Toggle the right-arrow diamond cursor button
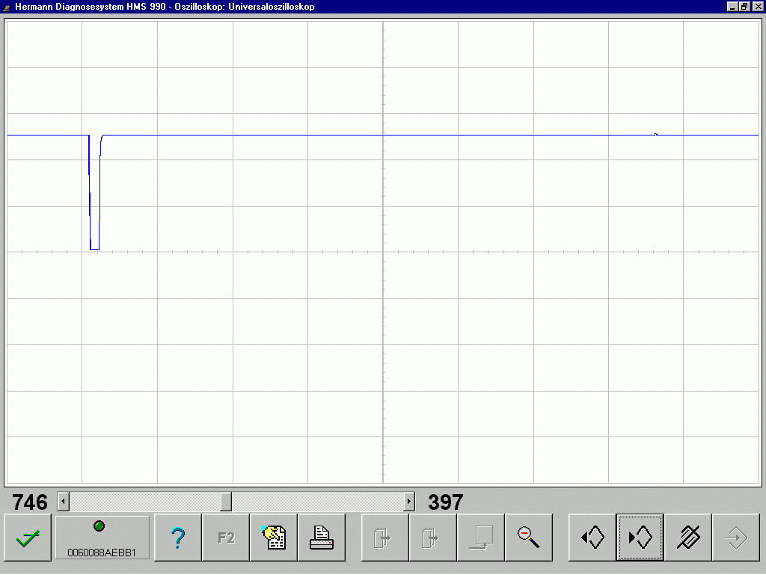 click(640, 538)
